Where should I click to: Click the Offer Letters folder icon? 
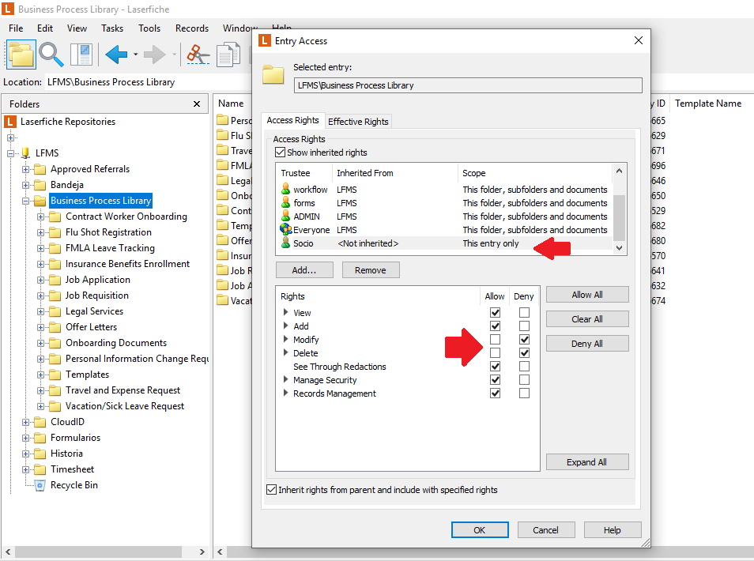[55, 327]
